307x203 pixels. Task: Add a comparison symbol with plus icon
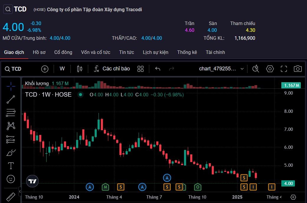click(45, 69)
